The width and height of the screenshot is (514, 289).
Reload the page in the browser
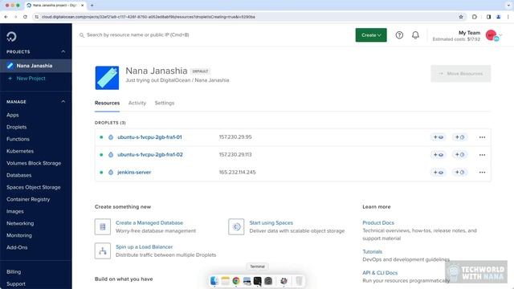(x=25, y=17)
